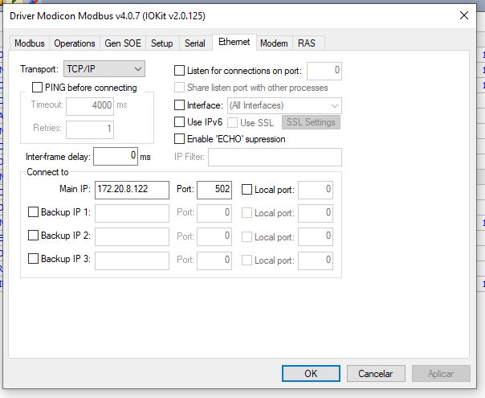
Task: Check the Backup IP 1 box
Action: click(x=33, y=212)
